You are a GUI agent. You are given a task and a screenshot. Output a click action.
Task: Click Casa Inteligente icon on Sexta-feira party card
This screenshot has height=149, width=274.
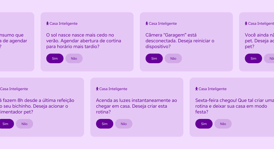point(196,89)
